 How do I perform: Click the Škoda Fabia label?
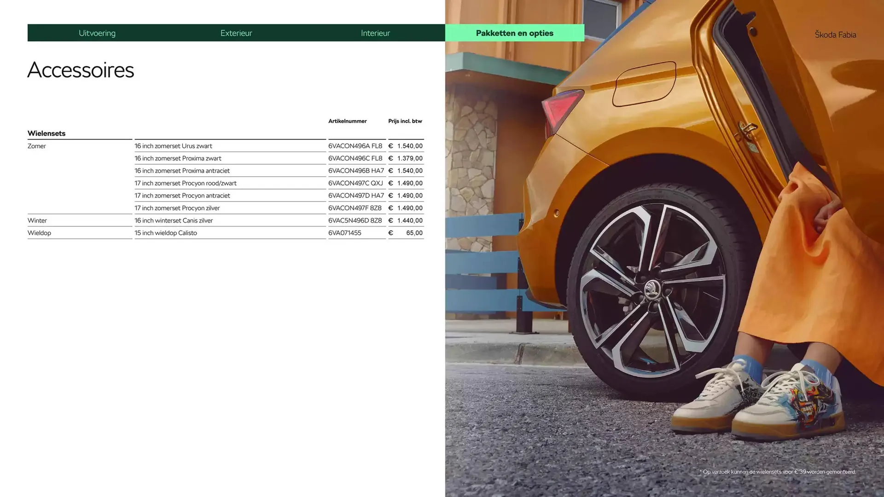click(835, 35)
